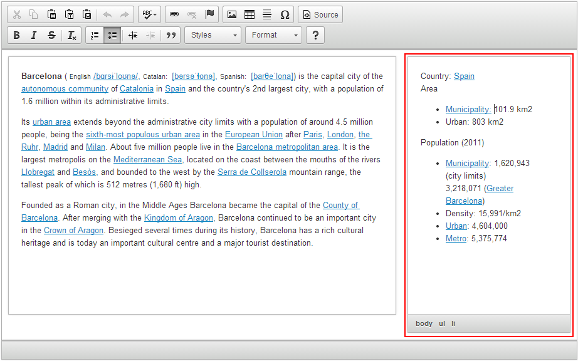Follow the Serra de Collserola link

click(252, 172)
